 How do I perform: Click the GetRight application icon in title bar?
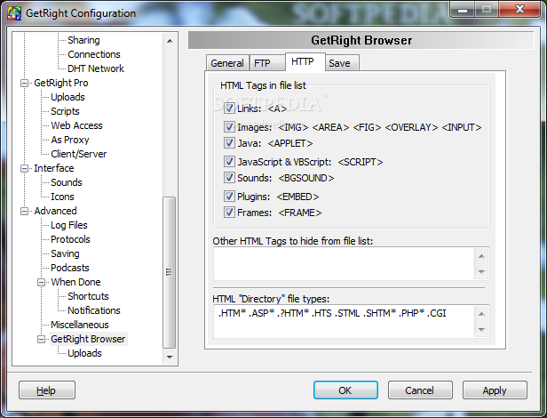(x=14, y=13)
